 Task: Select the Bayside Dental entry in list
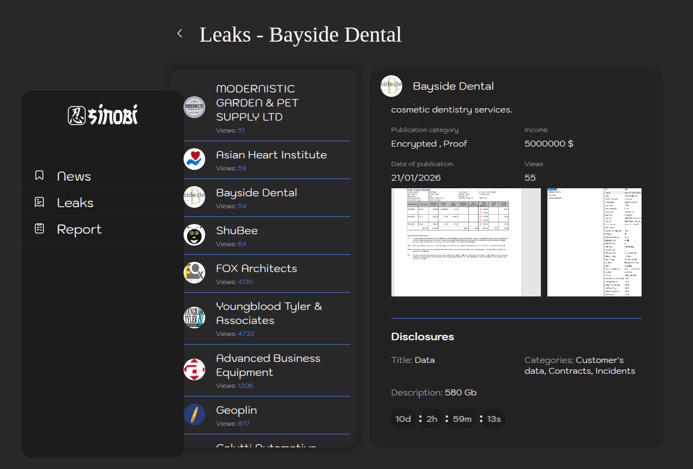tap(257, 193)
